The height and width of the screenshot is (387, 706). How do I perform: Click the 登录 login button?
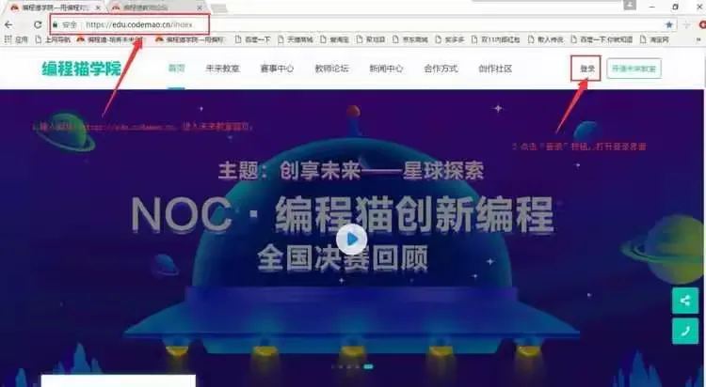587,69
